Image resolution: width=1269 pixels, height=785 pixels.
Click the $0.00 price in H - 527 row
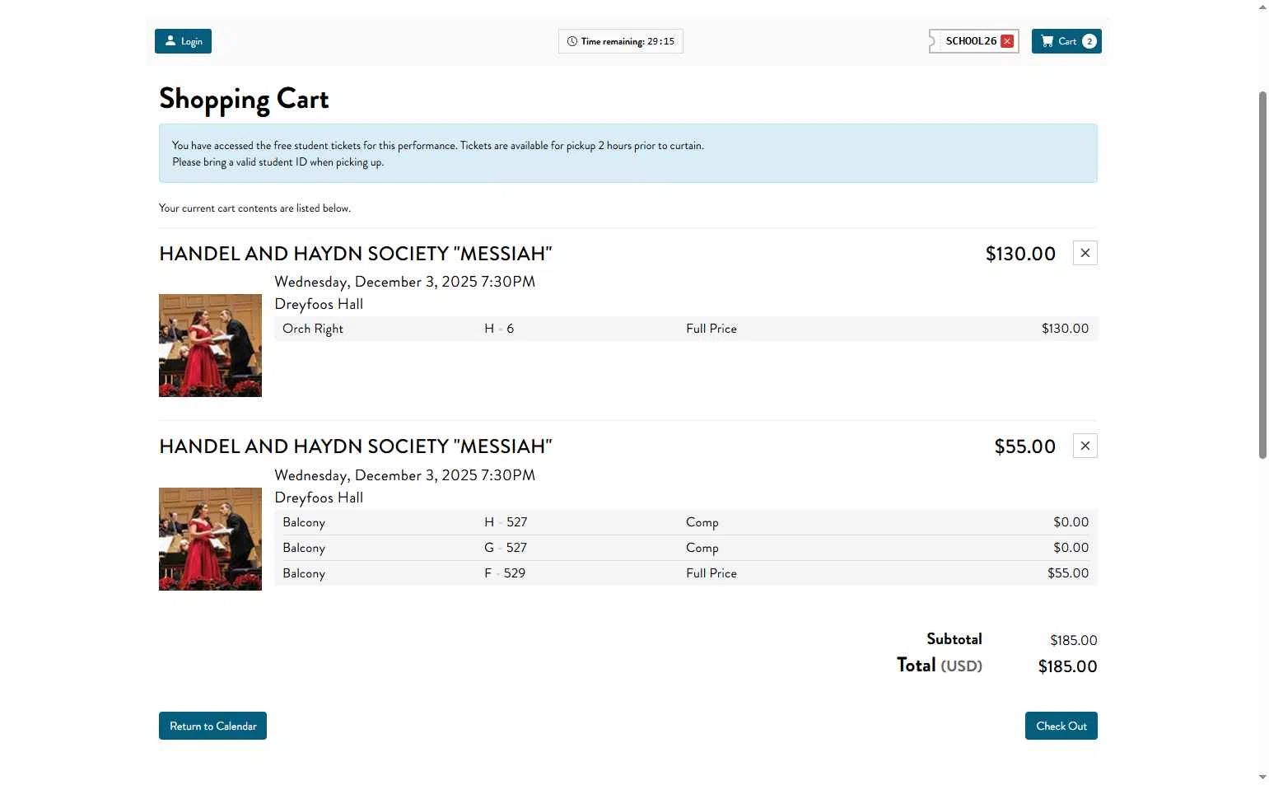point(1071,522)
